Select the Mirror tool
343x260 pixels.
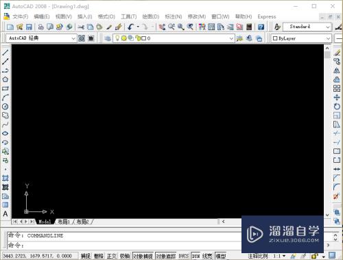tap(337, 70)
